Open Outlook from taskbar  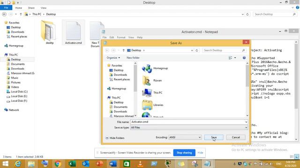[86, 164]
